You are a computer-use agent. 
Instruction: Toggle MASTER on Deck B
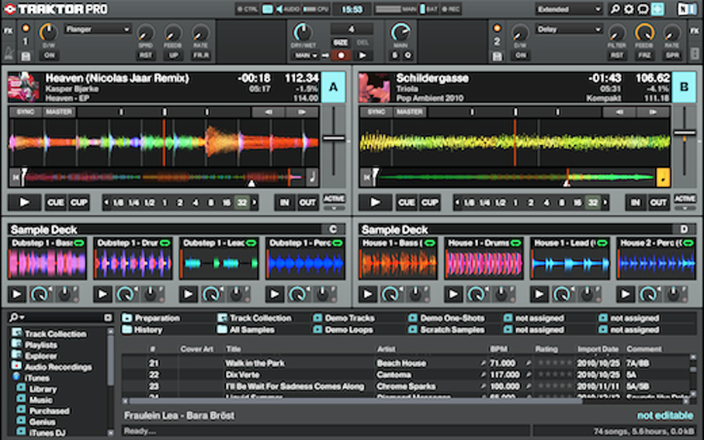click(x=410, y=112)
